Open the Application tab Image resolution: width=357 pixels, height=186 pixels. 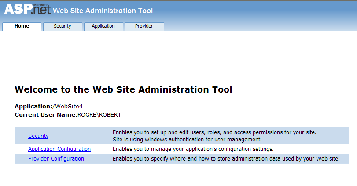tap(103, 26)
